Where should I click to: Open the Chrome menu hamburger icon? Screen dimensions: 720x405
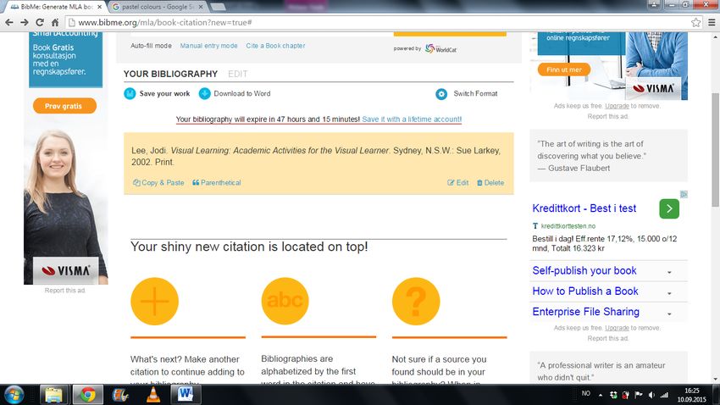pyautogui.click(x=712, y=23)
